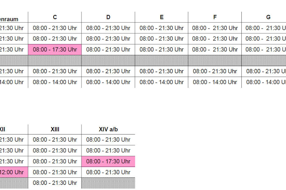
Task: Click the 14:00 Uhr cell in column F
Action: point(215,82)
